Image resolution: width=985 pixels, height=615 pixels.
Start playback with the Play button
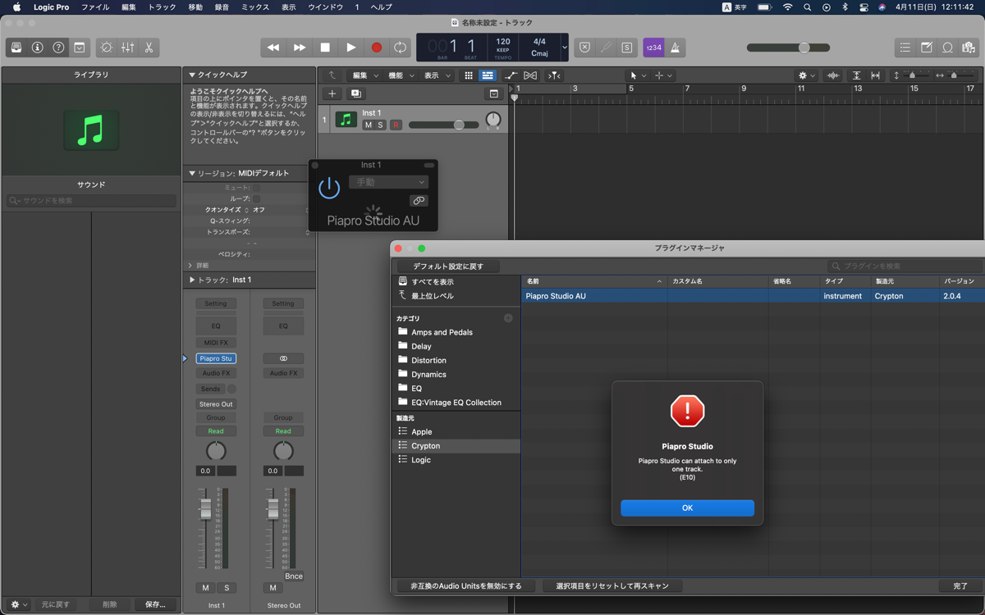(x=350, y=48)
